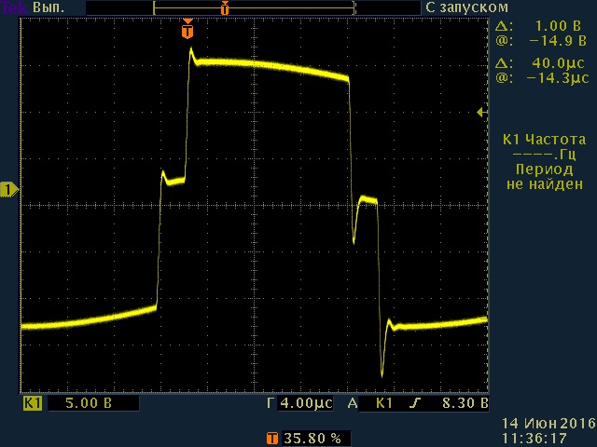
Task: Click the record view position bar at top
Action: point(254,7)
